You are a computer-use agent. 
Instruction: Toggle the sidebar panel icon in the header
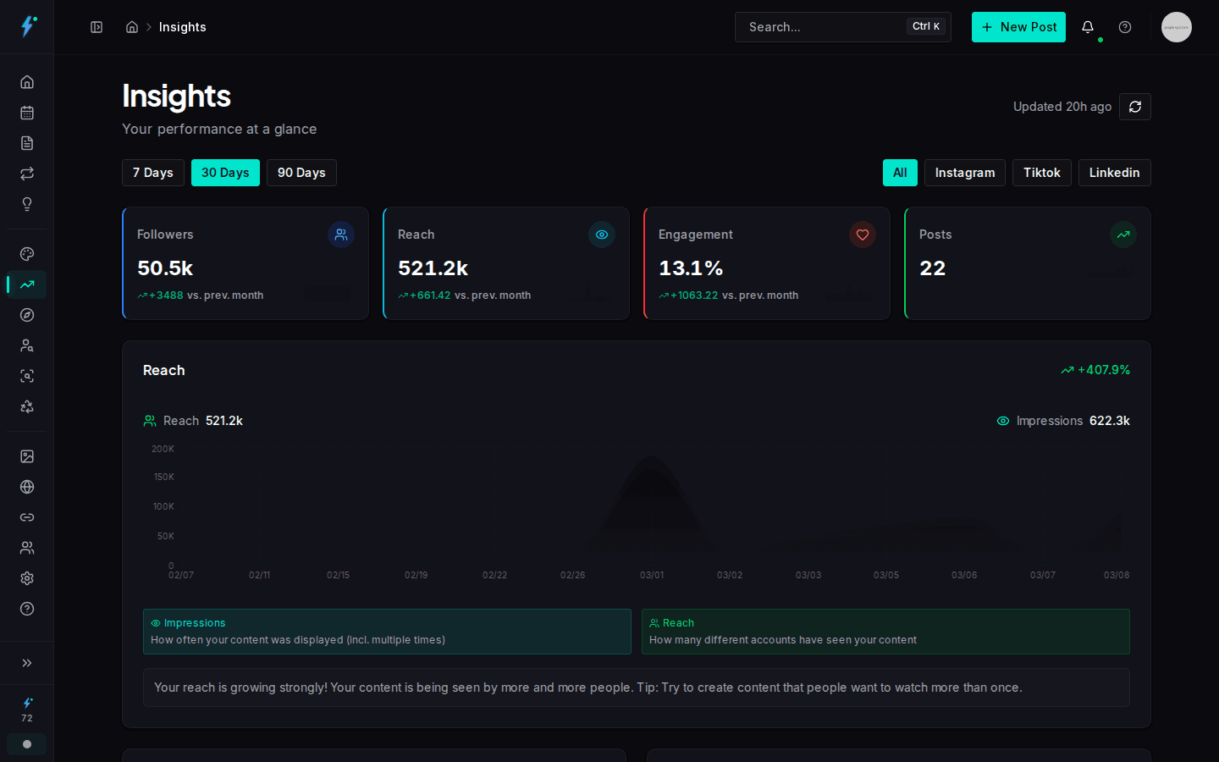[96, 27]
